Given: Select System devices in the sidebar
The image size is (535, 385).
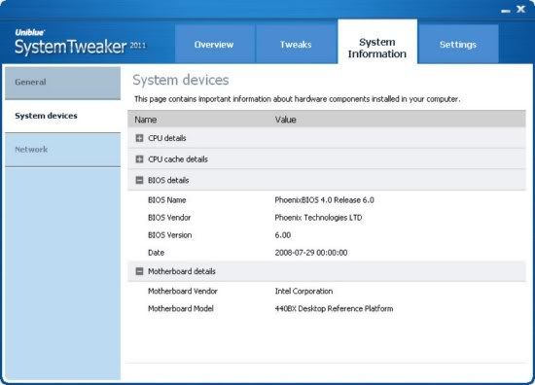Looking at the screenshot, I should [63, 116].
